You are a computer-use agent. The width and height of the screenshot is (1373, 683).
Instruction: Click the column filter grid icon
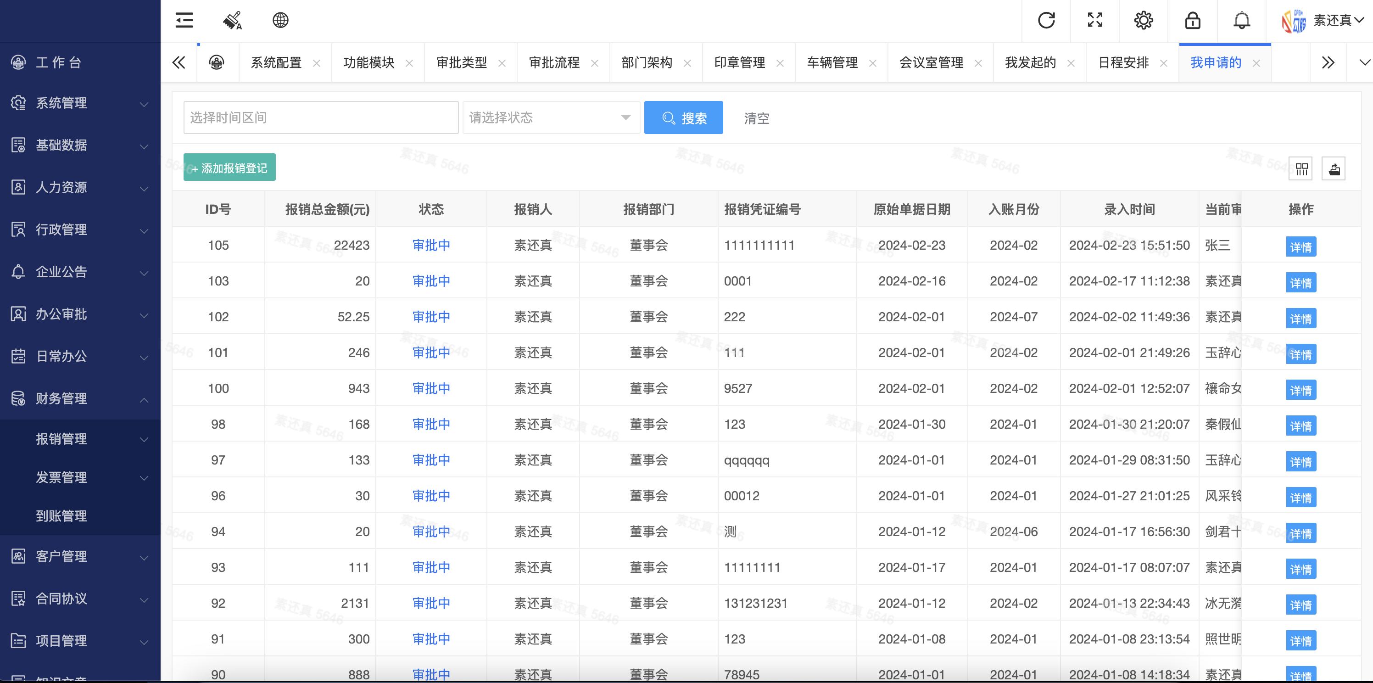pyautogui.click(x=1301, y=169)
